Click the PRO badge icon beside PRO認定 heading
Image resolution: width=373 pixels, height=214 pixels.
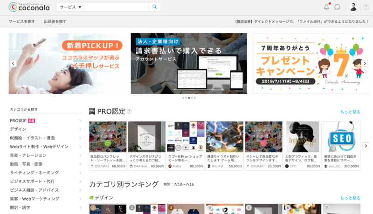coord(92,111)
